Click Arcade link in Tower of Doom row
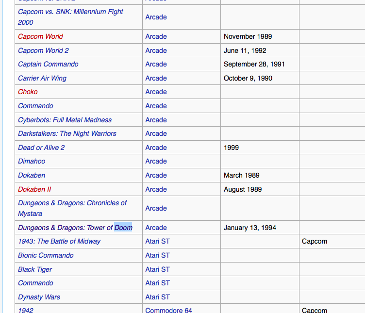The height and width of the screenshot is (313, 365). pos(156,228)
